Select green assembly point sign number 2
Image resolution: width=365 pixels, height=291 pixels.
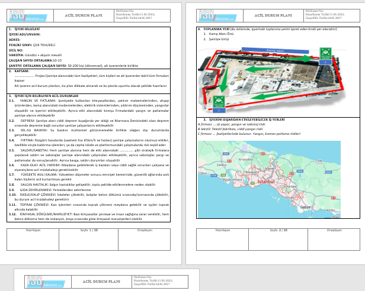coord(219,104)
